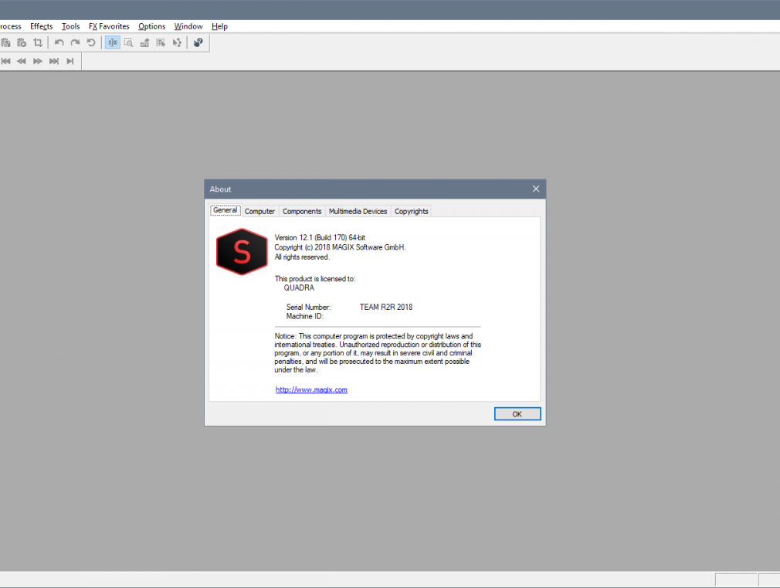Open the Options menu
Viewport: 780px width, 588px height.
151,26
